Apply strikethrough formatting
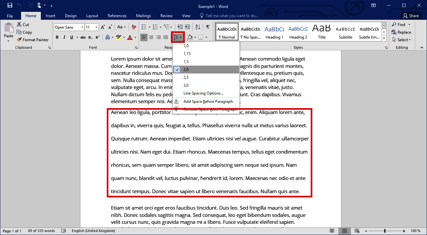This screenshot has height=235, width=427. pos(83,37)
